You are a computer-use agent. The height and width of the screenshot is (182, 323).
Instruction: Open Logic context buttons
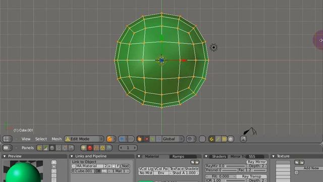[x=39, y=148]
